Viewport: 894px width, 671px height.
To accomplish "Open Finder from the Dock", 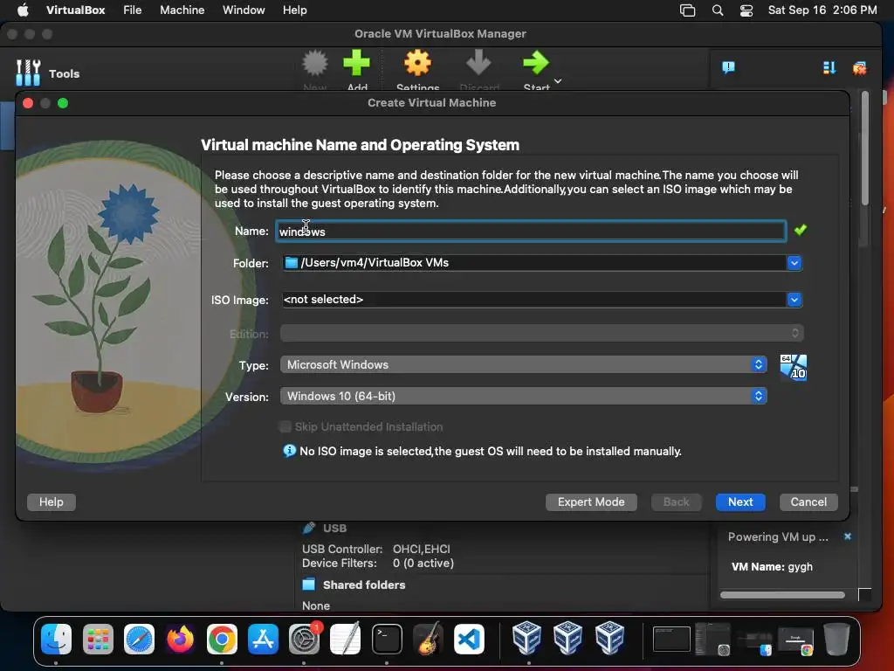I will pos(56,639).
